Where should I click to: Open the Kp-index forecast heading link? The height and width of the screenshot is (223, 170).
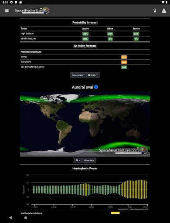click(85, 46)
